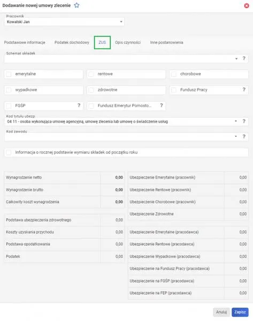Click help icon for Fundusz Emerytur Pomostowych

click(x=162, y=105)
